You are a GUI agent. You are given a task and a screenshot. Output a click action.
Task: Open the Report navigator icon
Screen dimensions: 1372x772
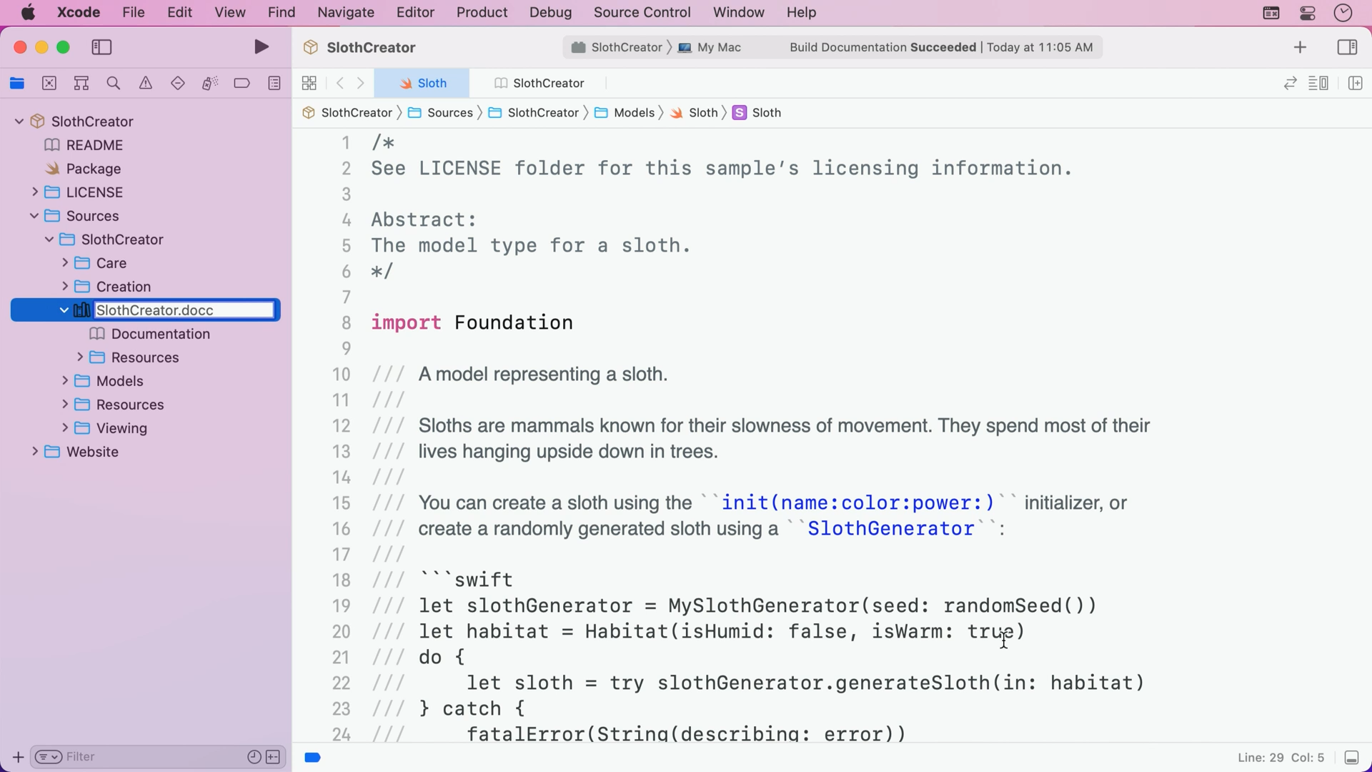[274, 84]
